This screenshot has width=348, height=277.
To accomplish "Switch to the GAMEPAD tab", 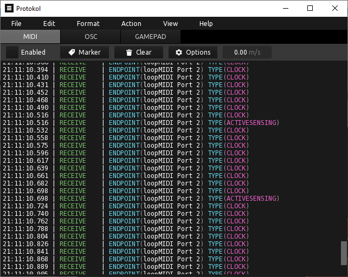I will click(151, 37).
